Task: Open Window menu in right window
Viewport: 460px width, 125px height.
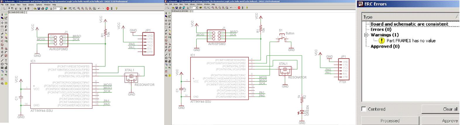Action: (x=207, y=4)
